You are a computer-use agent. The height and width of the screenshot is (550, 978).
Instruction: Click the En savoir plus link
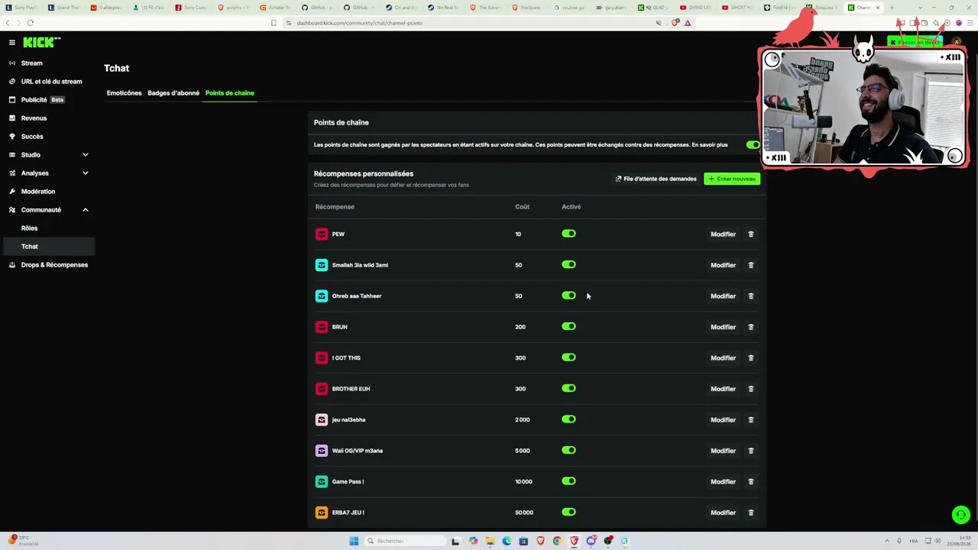tap(710, 145)
